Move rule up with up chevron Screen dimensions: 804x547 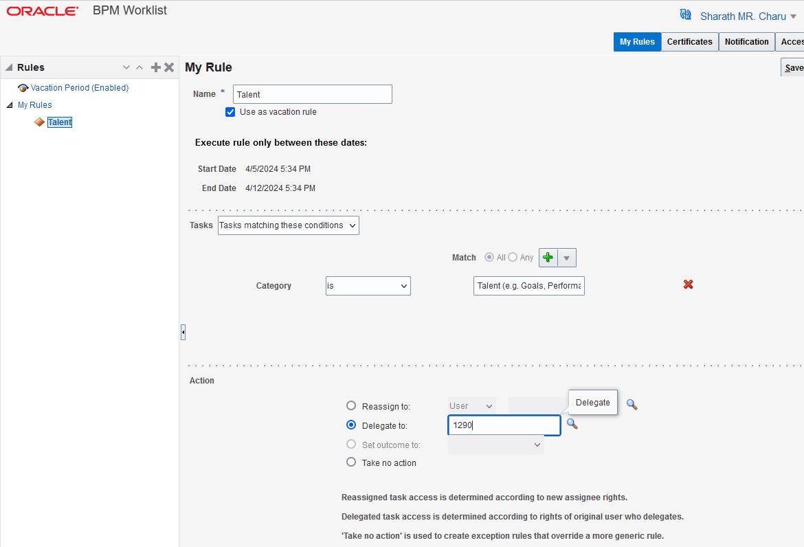139,67
